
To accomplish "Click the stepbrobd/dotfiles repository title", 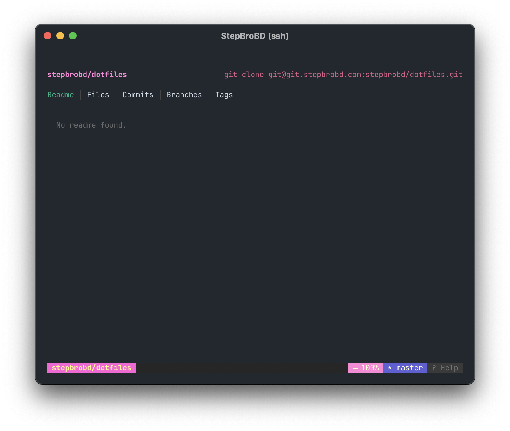I will [87, 75].
